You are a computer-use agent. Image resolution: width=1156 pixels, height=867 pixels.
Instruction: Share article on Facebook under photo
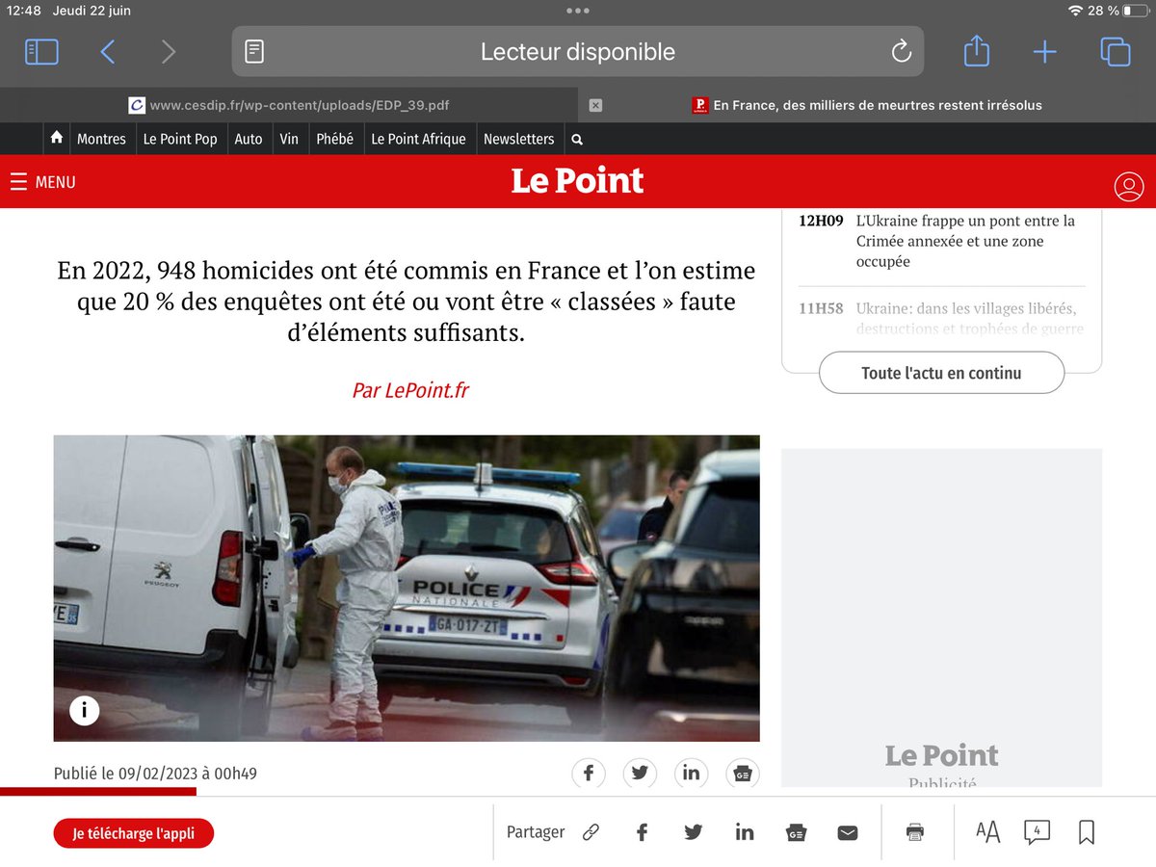(x=589, y=773)
